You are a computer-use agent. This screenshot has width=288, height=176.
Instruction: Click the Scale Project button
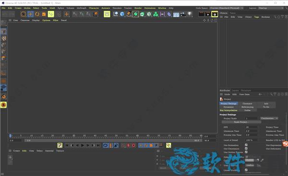coord(241,122)
